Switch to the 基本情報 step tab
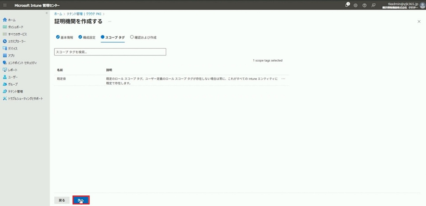Image resolution: width=426 pixels, height=206 pixels. click(x=64, y=37)
